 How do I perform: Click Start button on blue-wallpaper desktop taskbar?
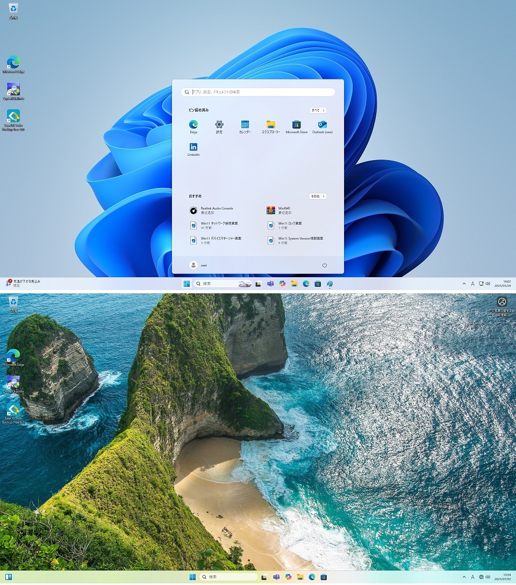coord(187,284)
